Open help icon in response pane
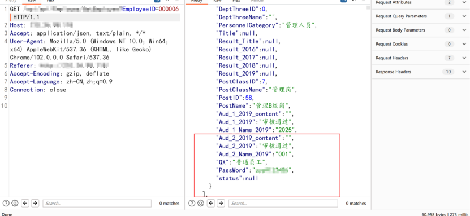Screen dimensions: 470x216 click(x=192, y=203)
